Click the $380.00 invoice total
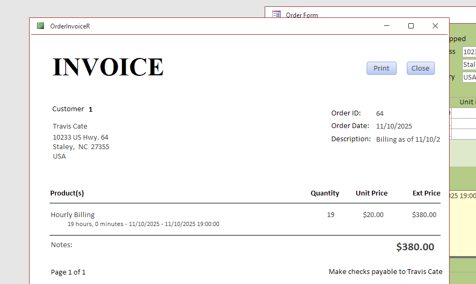Viewport: 476px width, 284px height. tap(415, 247)
